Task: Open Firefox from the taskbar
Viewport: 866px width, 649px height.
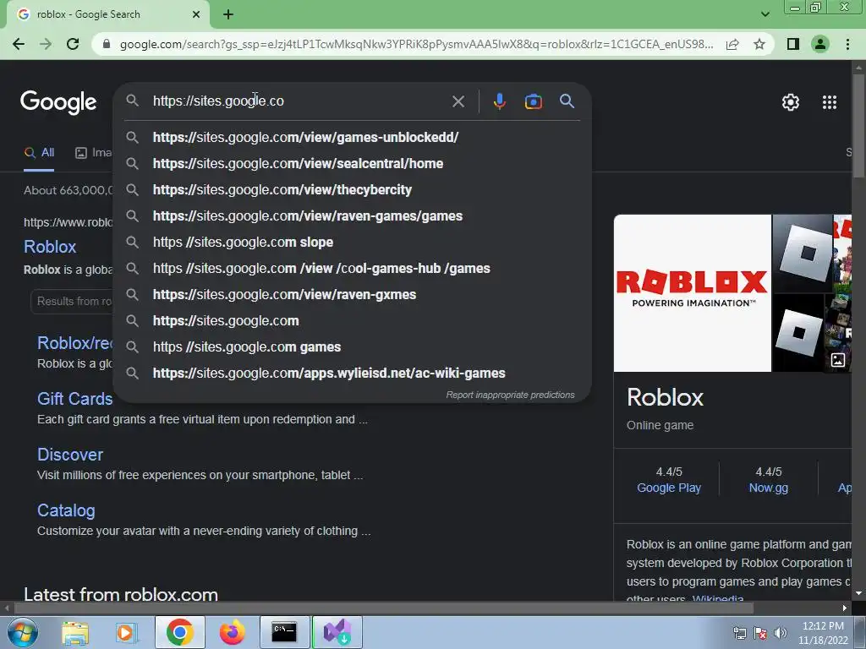Action: (232, 632)
